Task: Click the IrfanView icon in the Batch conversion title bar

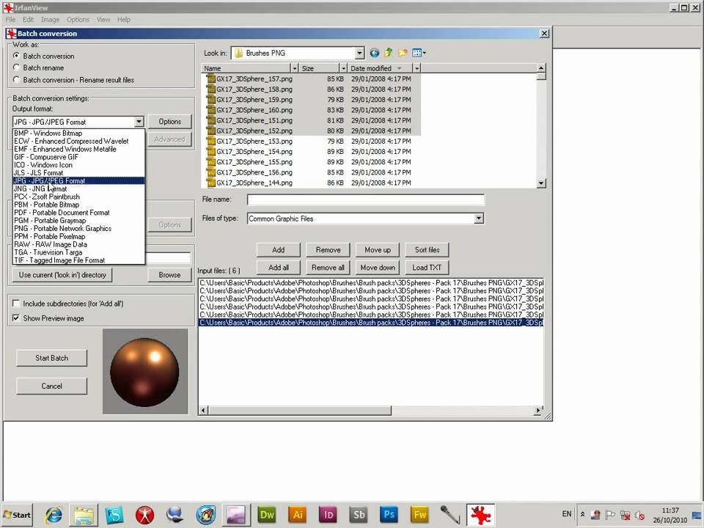Action: 11,33
